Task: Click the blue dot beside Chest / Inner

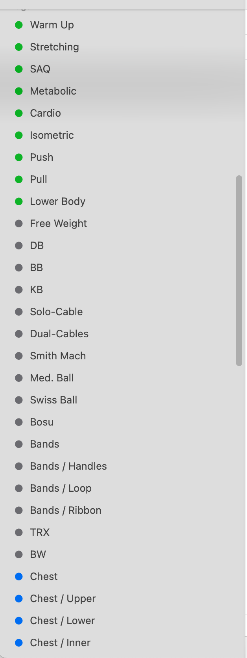Action: click(18, 643)
